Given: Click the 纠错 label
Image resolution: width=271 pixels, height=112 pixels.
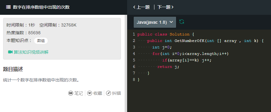Looking at the screenshot, I should (x=117, y=93).
